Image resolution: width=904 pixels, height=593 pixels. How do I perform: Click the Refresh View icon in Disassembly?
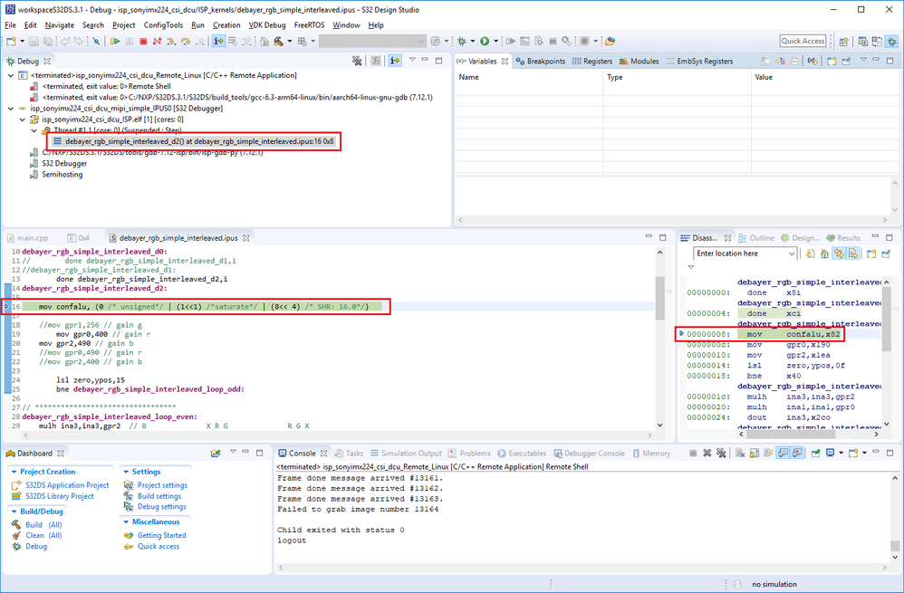[x=810, y=253]
